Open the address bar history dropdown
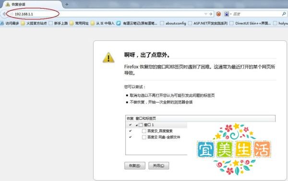 pos(206,14)
